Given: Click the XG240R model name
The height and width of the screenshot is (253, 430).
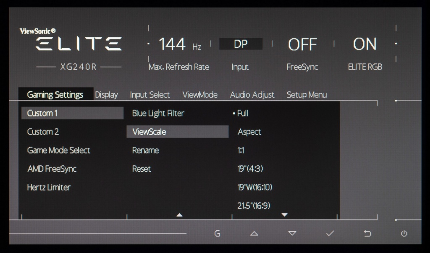Looking at the screenshot, I should 79,67.
